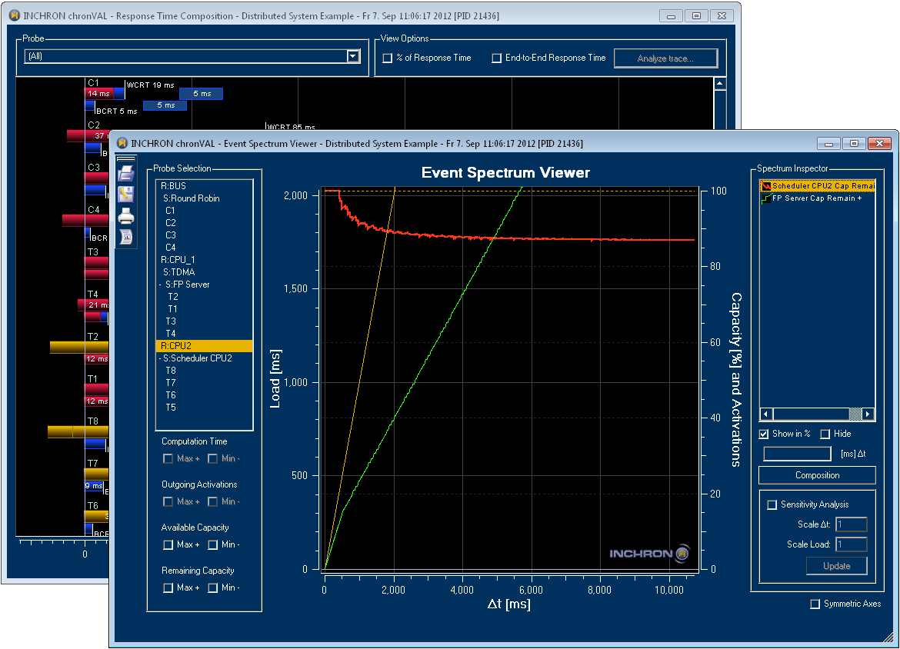Click the 14 ms red bar for C1
This screenshot has height=649, width=900.
click(98, 94)
